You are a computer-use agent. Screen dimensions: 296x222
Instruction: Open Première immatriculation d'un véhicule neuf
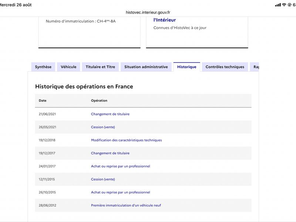126,205
